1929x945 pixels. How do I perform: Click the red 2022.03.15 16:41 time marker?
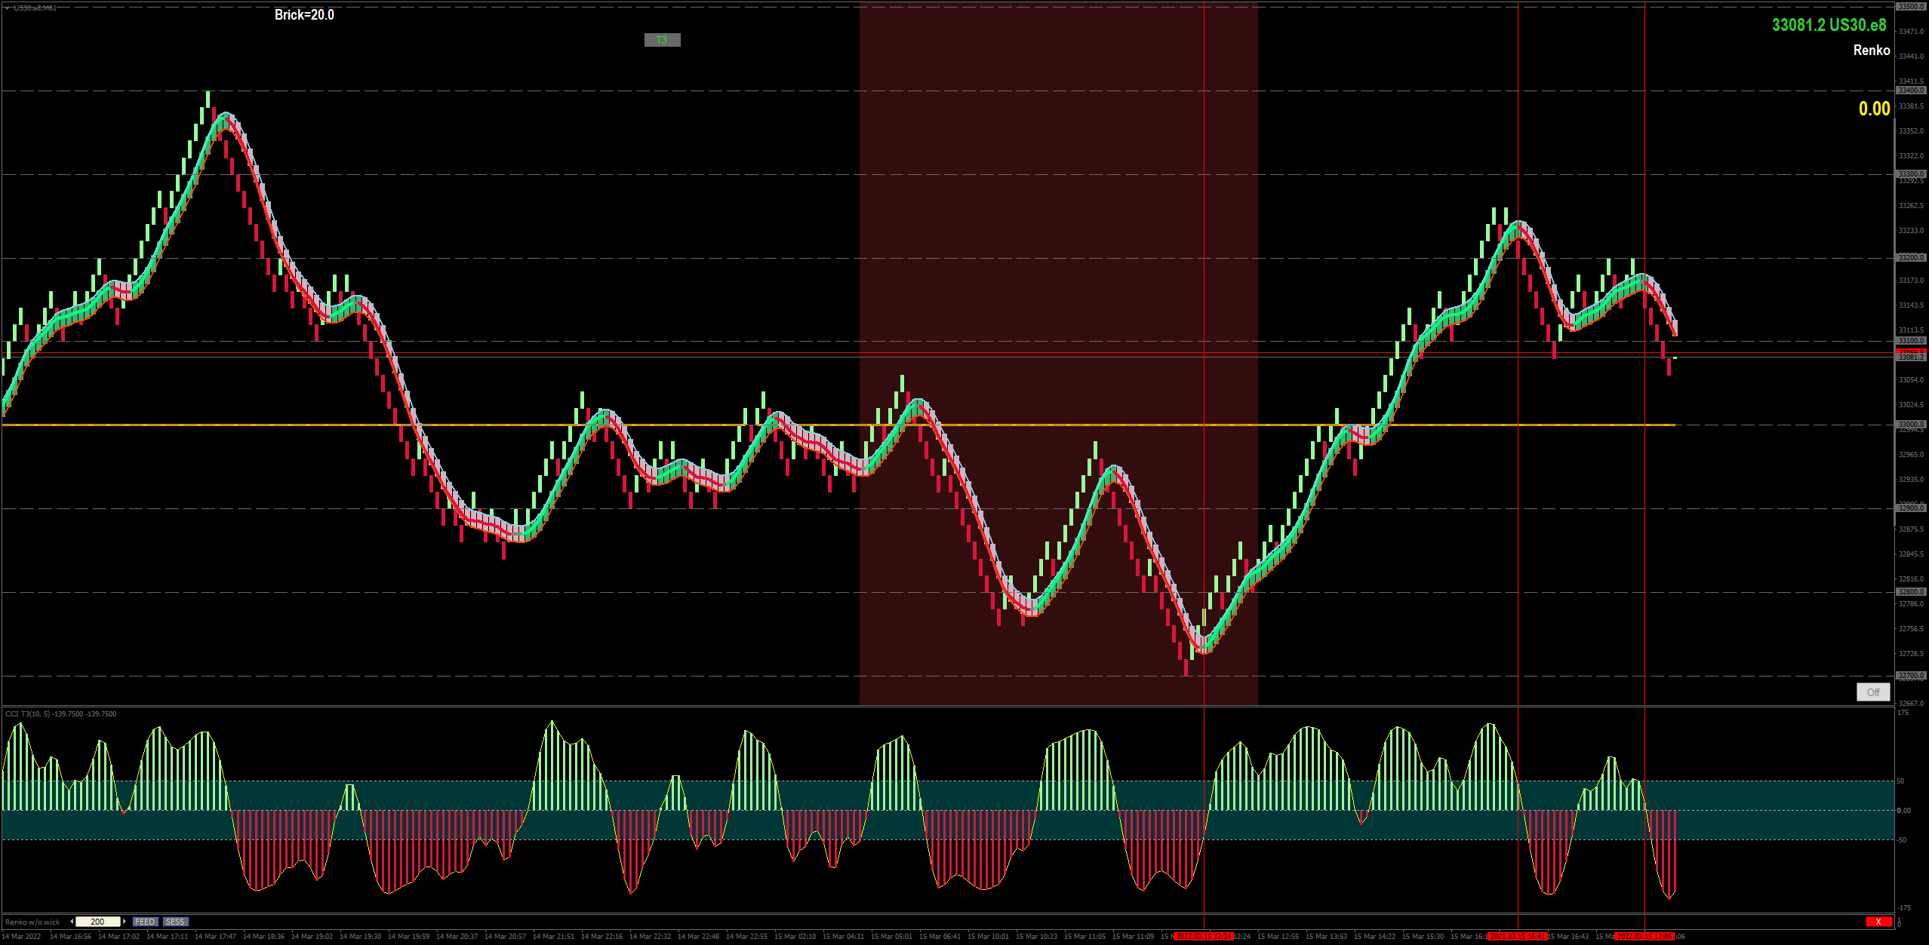point(1518,937)
